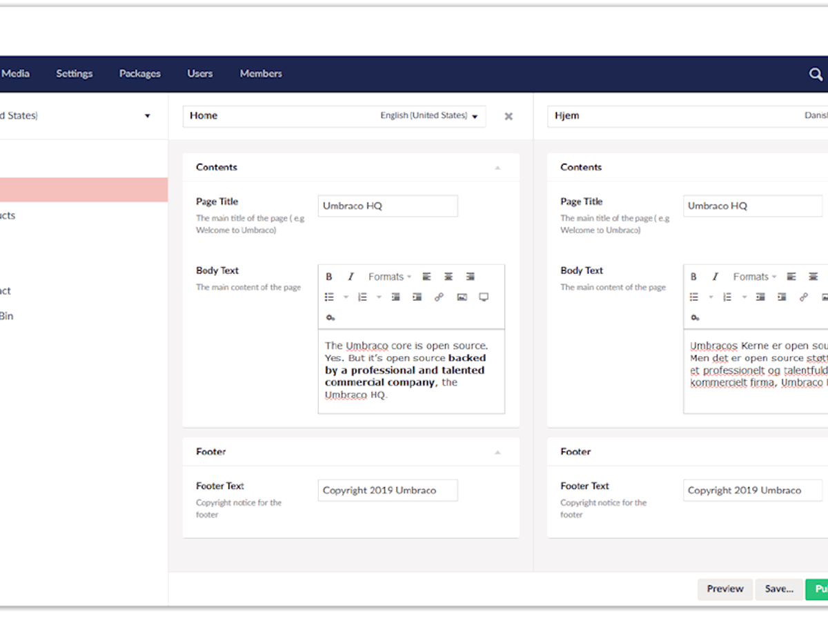Insert a link in Danish Body Text editor

click(x=803, y=297)
